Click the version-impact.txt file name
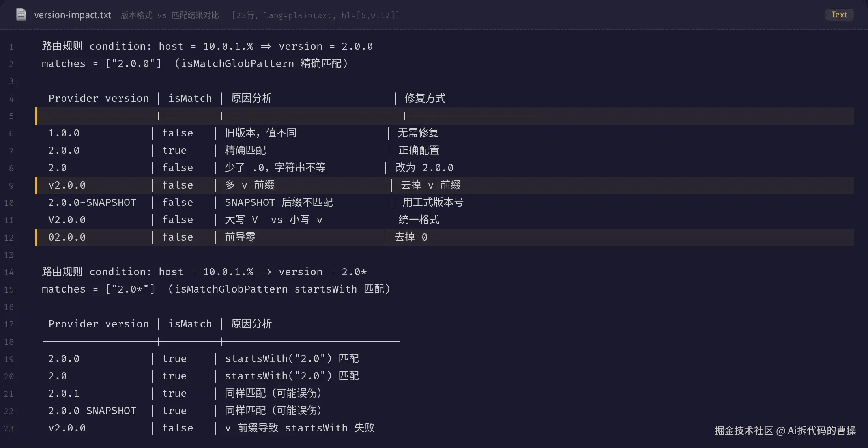Screen dimensions: 868x448 tap(73, 15)
